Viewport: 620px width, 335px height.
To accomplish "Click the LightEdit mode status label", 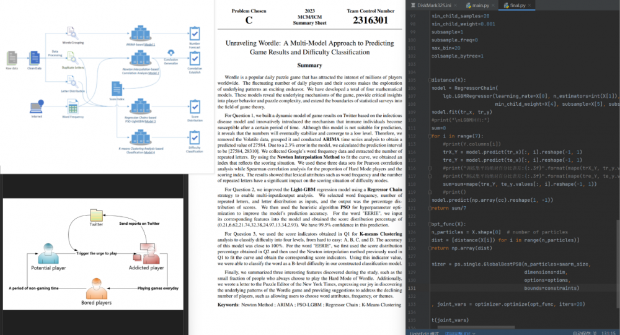I will [x=424, y=333].
